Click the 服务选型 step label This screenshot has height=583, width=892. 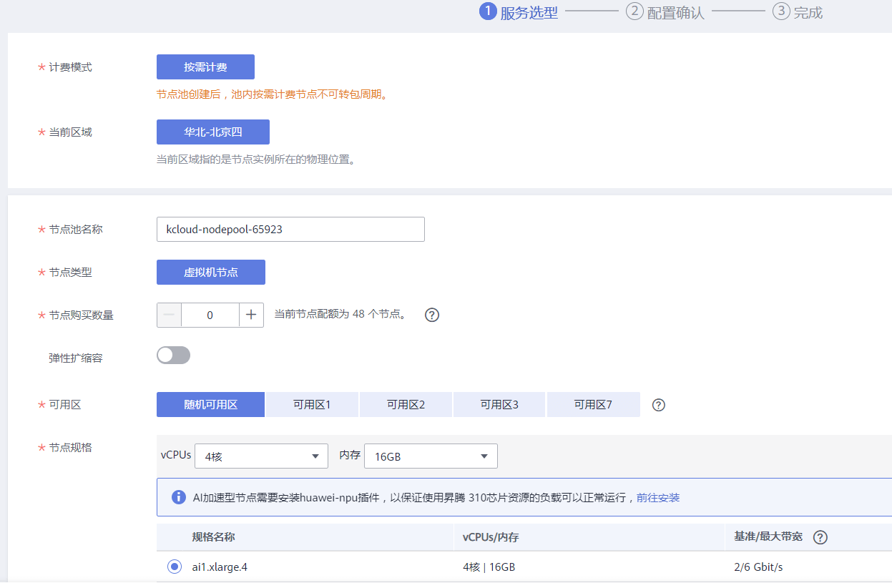(x=529, y=13)
